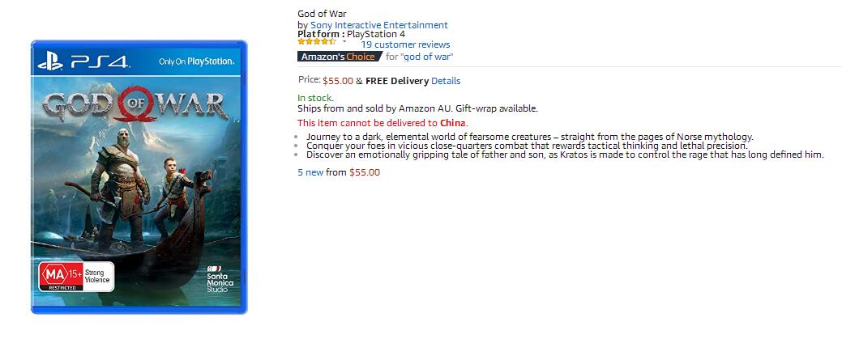View the 5 new offers link
Screen dimensions: 842x339
(x=311, y=172)
